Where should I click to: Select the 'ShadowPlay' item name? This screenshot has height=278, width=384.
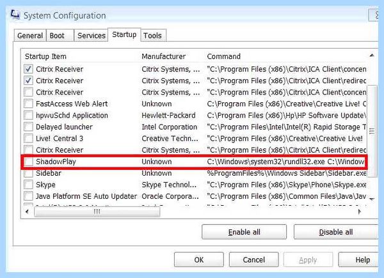[x=56, y=162]
